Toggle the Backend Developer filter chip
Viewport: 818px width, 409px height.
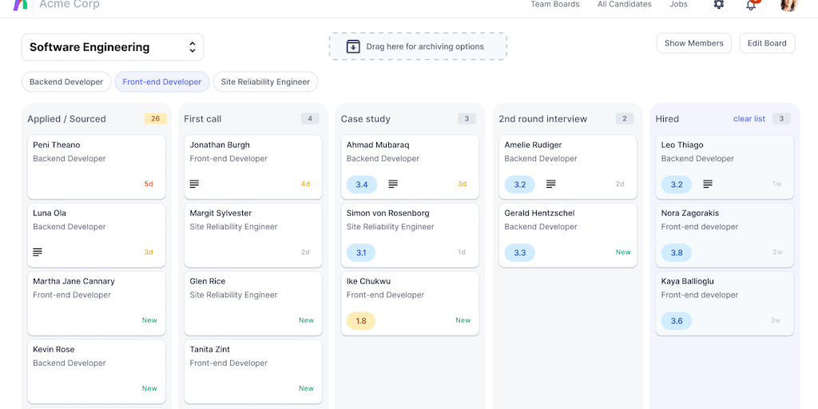tap(66, 81)
